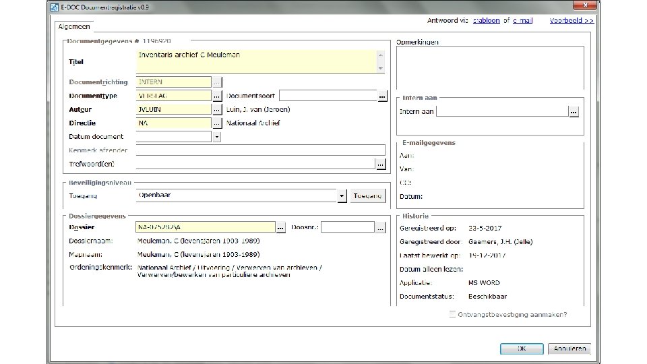Open browse button next to Dossier field
Viewport: 647px width, 364px height.
click(280, 227)
